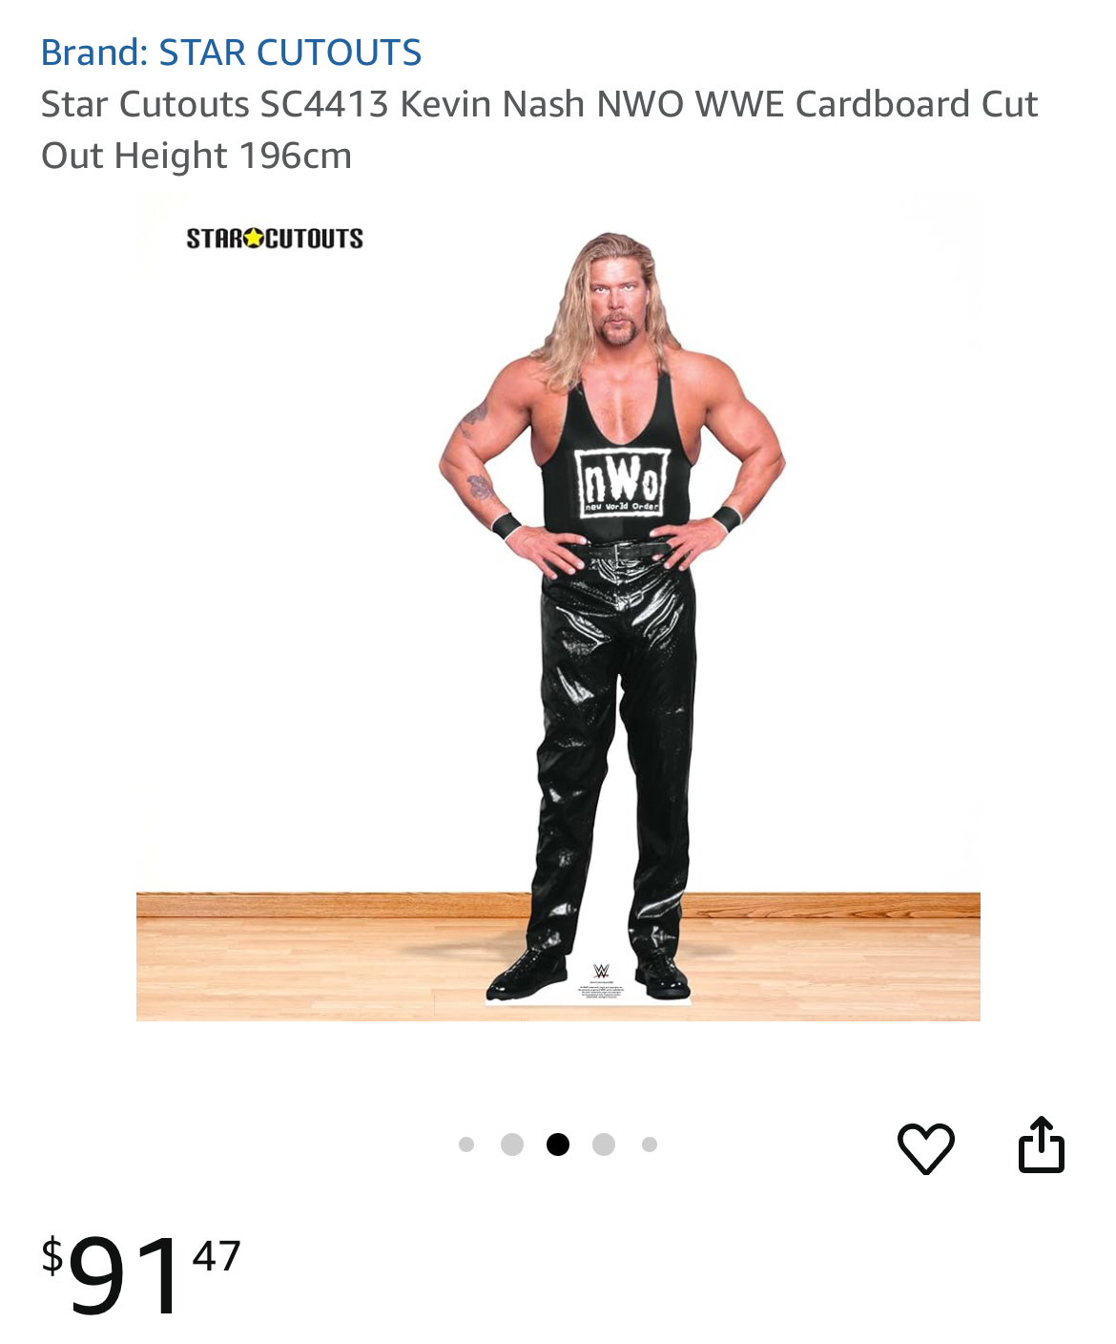This screenshot has height=1344, width=1116.
Task: Tap the price cents value 47
Action: 217,1256
